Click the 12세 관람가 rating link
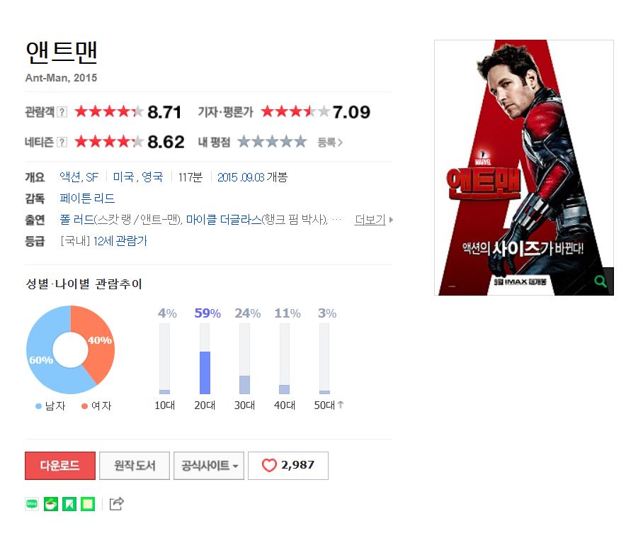Viewport: 643px width, 548px height. (x=120, y=241)
